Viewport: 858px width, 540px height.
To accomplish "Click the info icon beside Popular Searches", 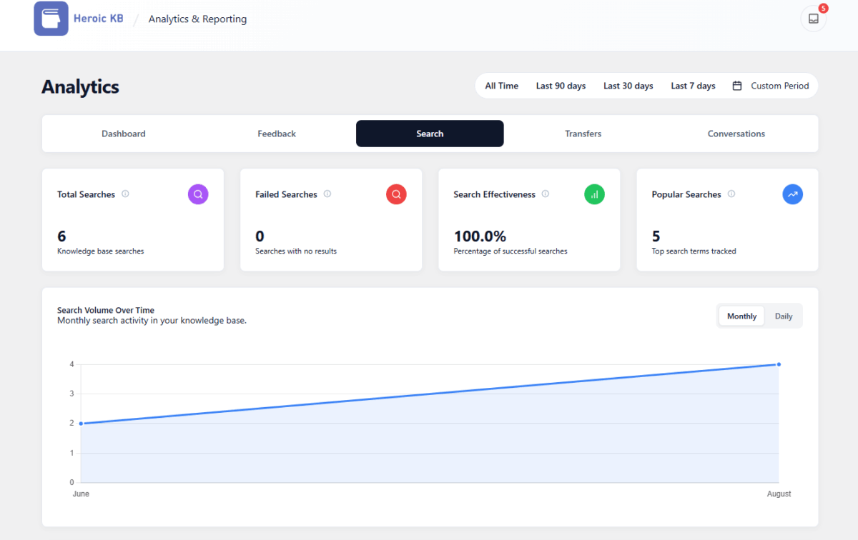I will pyautogui.click(x=731, y=194).
